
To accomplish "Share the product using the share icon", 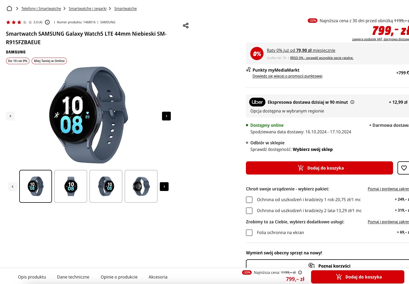I will click(x=186, y=26).
